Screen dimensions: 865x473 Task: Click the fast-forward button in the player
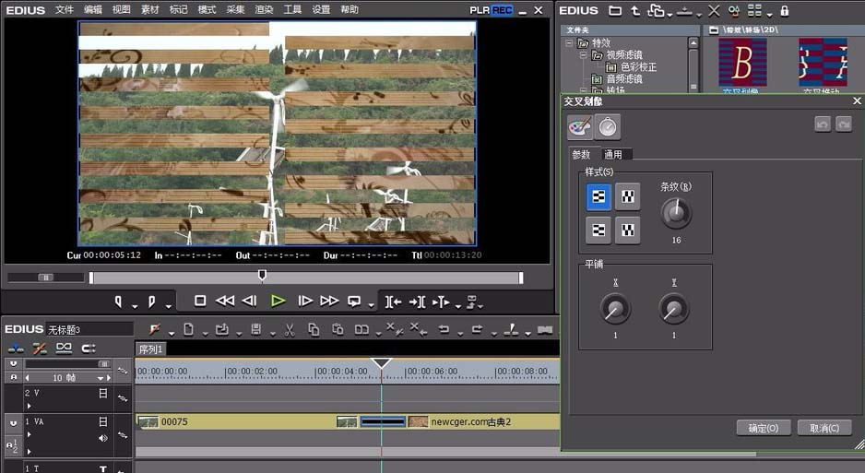pos(329,301)
